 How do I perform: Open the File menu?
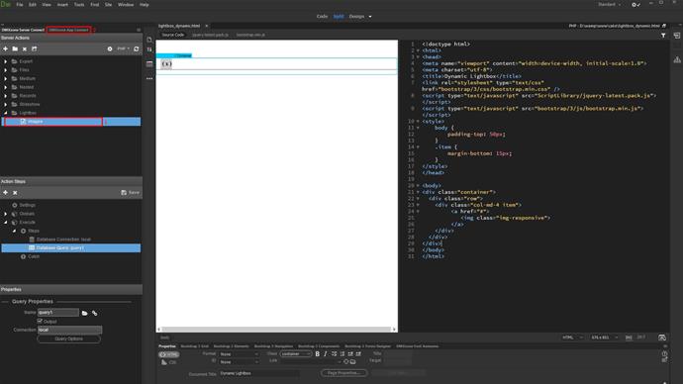coord(20,4)
